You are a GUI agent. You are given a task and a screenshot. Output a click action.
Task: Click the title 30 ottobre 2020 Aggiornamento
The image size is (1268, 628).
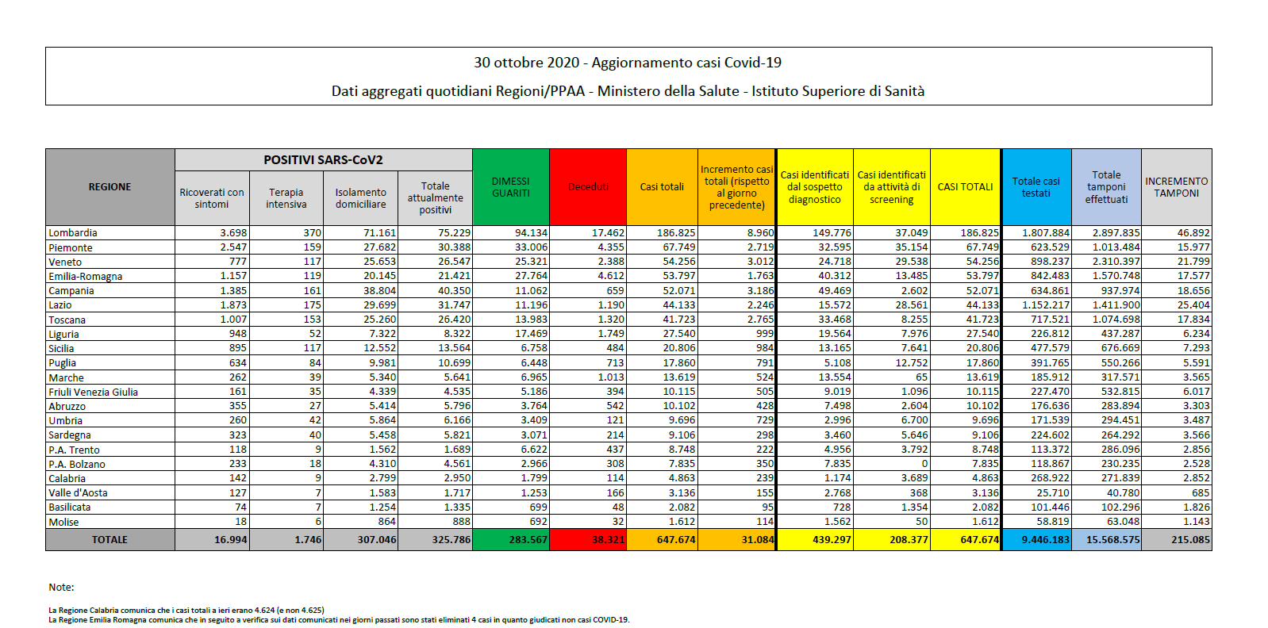click(x=628, y=63)
